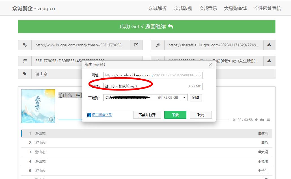Open the 个性网址导航 menu item
Viewport: 291px width, 179px height.
[x=267, y=8]
